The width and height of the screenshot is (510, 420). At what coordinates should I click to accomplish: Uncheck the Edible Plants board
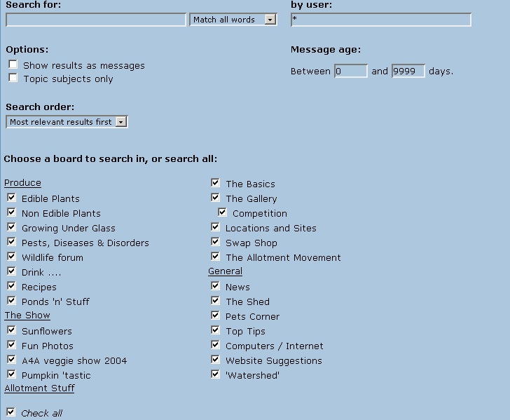click(11, 198)
